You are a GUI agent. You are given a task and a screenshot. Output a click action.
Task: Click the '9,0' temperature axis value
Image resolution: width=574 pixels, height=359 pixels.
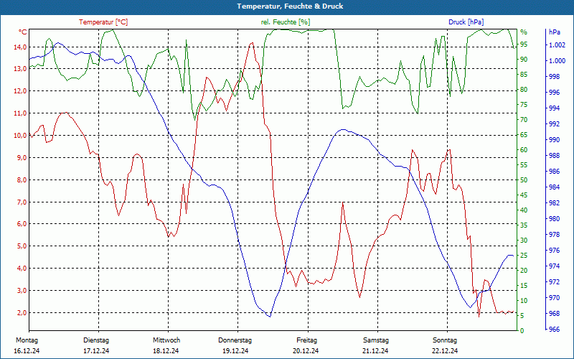(22, 157)
